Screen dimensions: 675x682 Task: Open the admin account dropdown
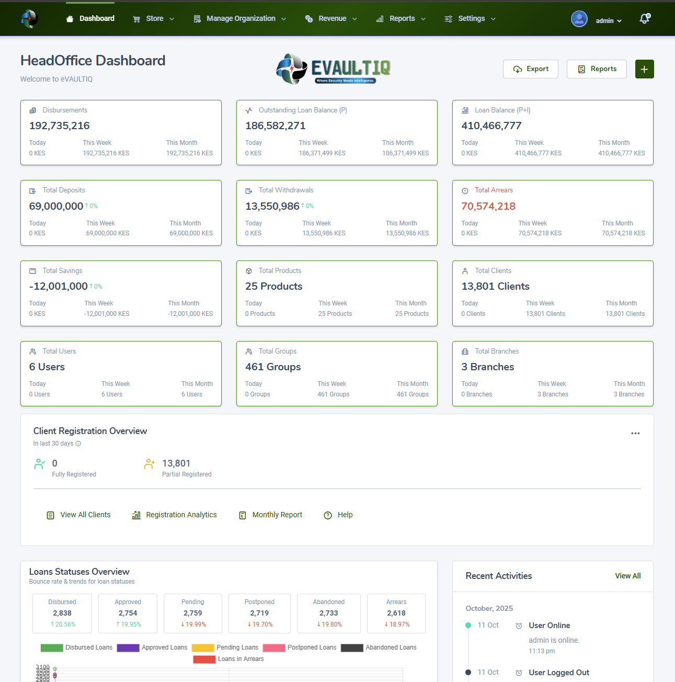pyautogui.click(x=609, y=21)
